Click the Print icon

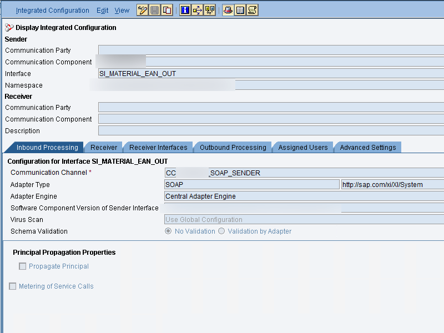click(x=228, y=9)
